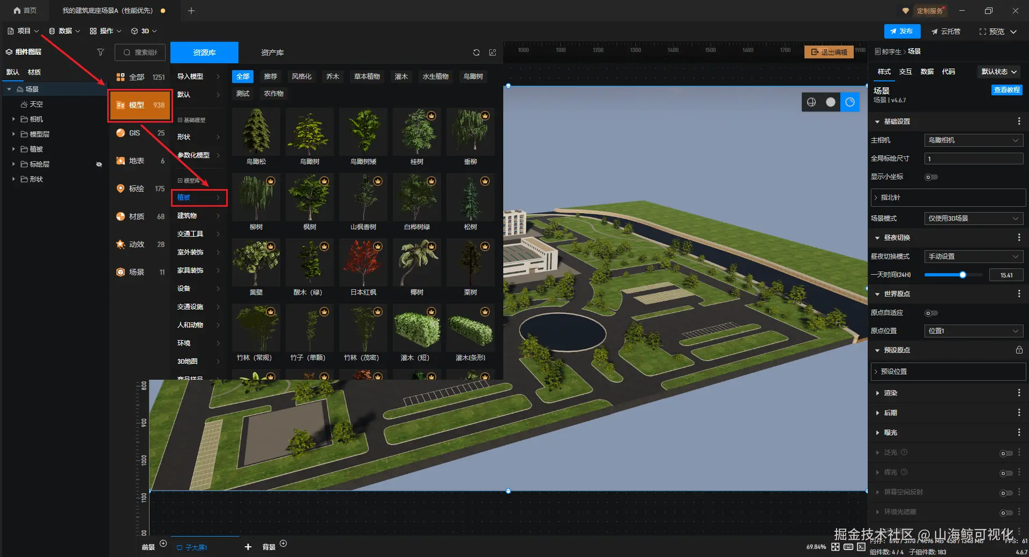1029x557 pixels.
Task: Refresh the resource library
Action: click(x=476, y=52)
